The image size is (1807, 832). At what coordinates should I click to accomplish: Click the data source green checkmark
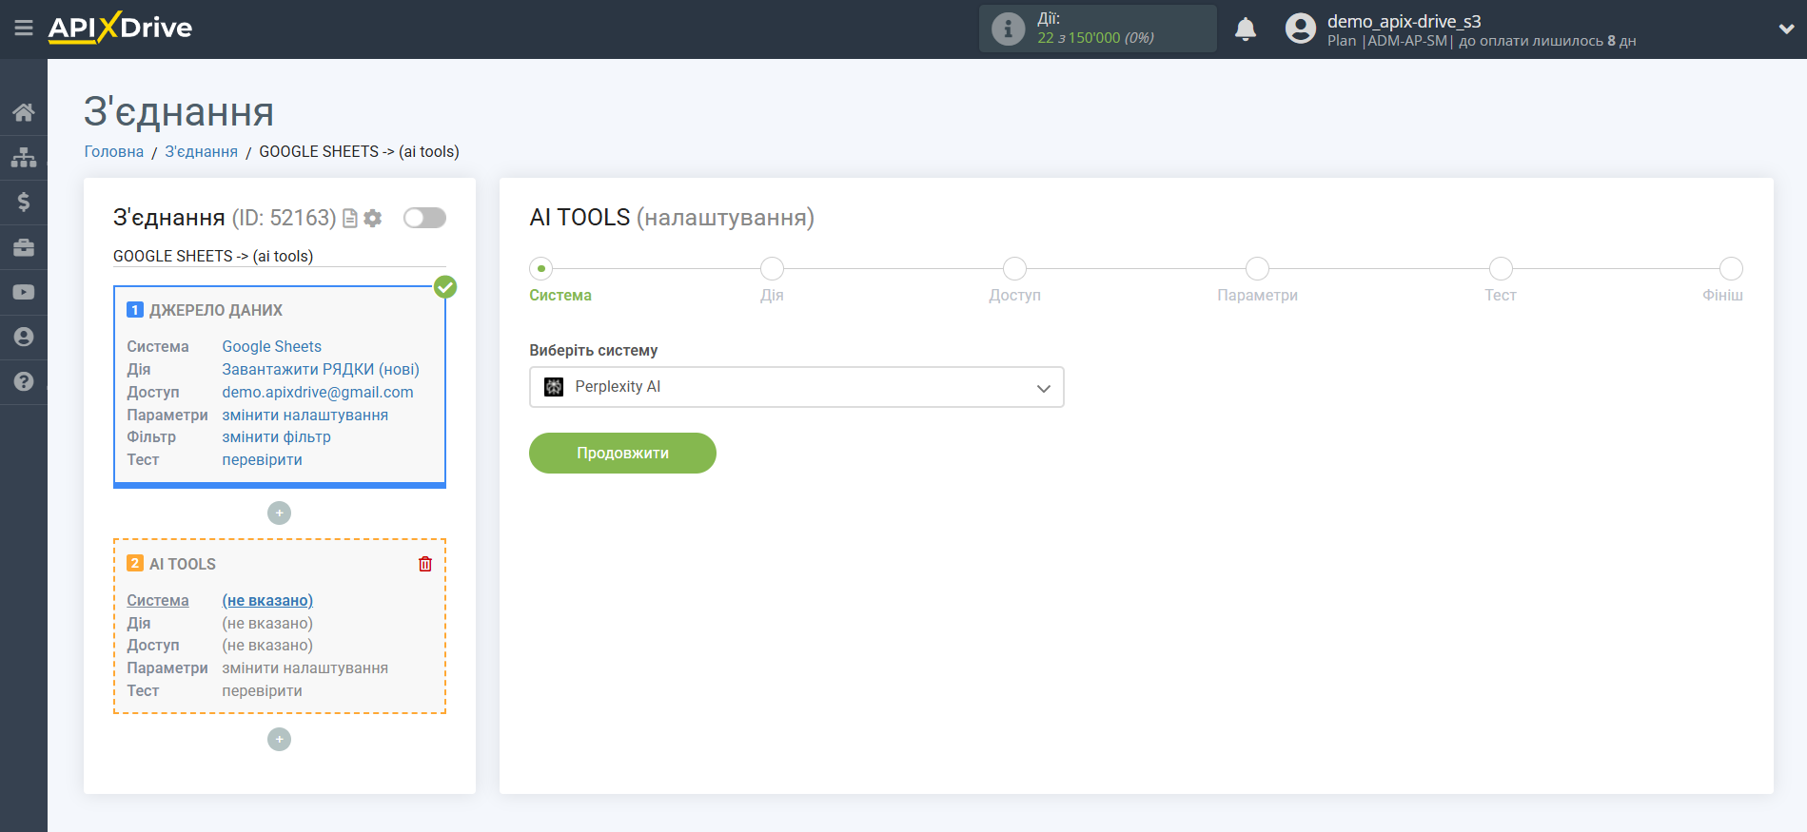pos(445,287)
